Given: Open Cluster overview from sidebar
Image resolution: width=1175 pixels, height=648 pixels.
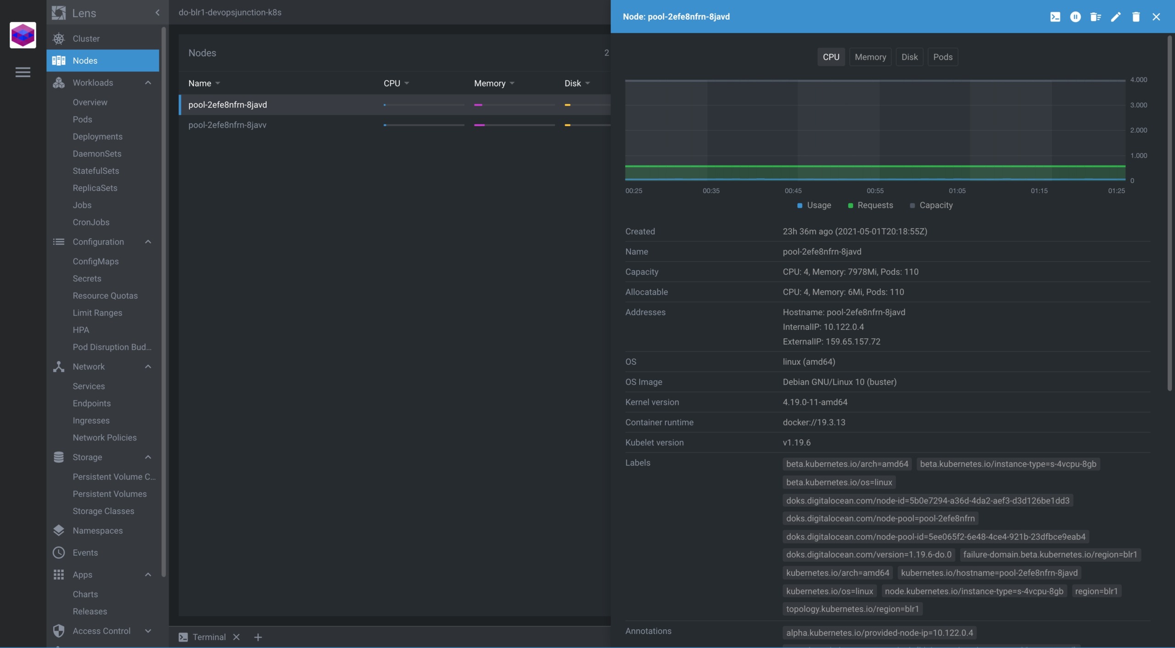Looking at the screenshot, I should click(x=103, y=39).
